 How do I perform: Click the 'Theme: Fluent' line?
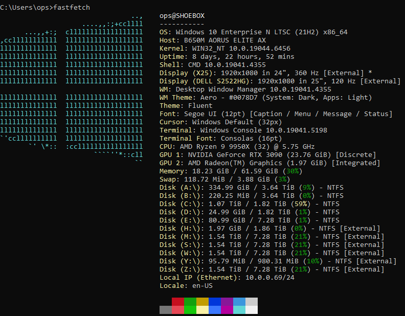tap(186, 106)
